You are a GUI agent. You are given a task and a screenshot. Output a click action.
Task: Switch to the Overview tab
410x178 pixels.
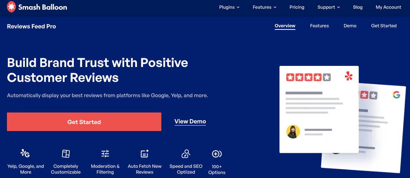(x=285, y=26)
